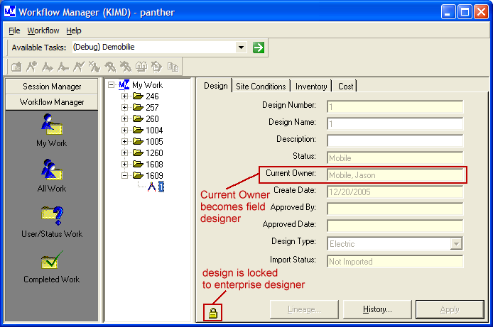This screenshot has width=493, height=327.
Task: Click the My Work tree root icon
Action: pos(124,85)
